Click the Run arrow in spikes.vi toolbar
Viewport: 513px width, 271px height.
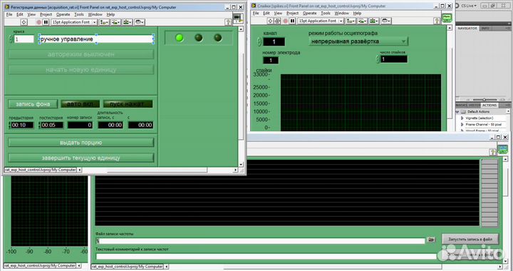[x=270, y=21]
